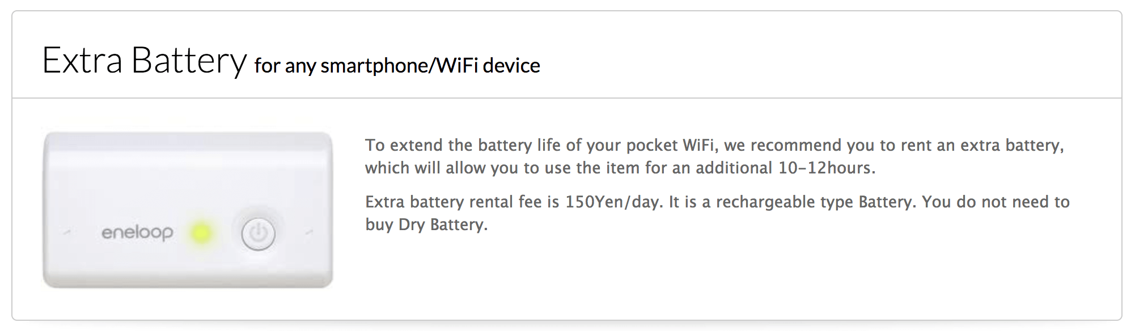Click the green LED indicator on the battery
1135x331 pixels.
point(201,233)
